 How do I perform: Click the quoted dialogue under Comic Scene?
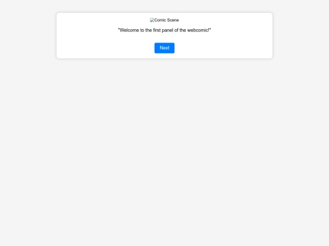164,30
